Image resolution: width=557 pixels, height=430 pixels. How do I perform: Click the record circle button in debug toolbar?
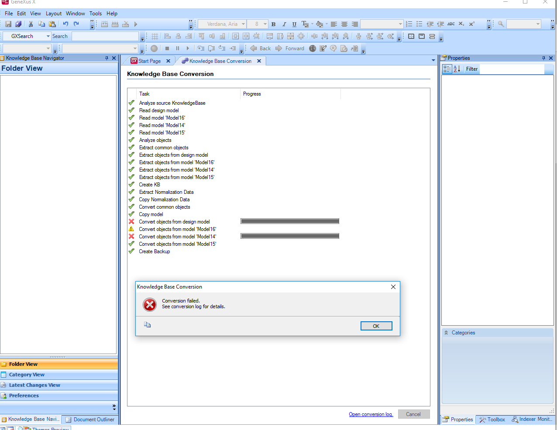click(154, 48)
